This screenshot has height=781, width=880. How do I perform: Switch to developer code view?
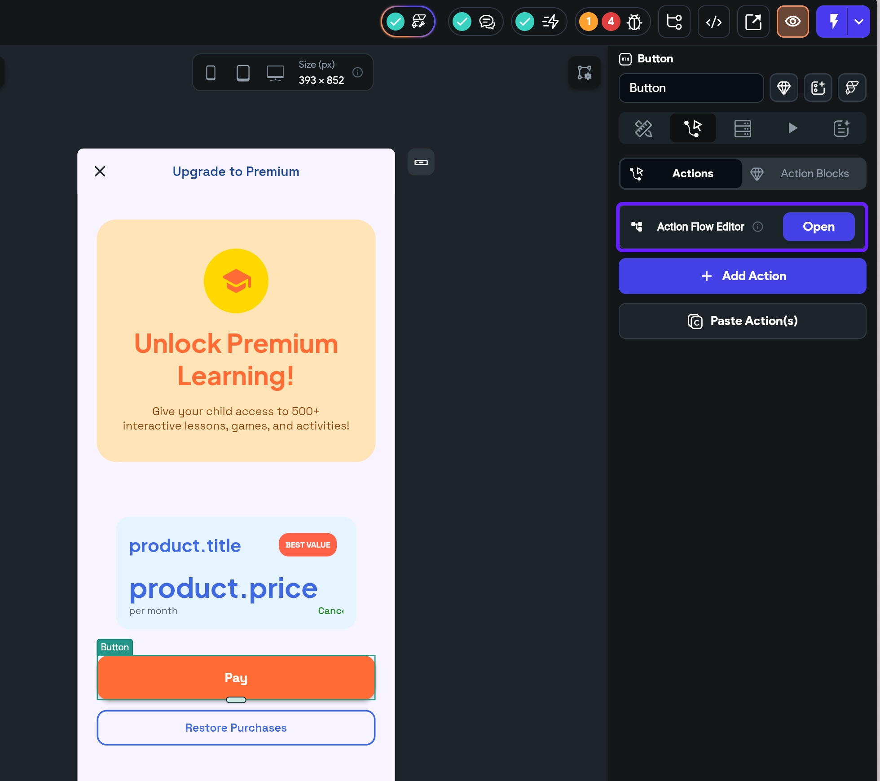click(713, 22)
